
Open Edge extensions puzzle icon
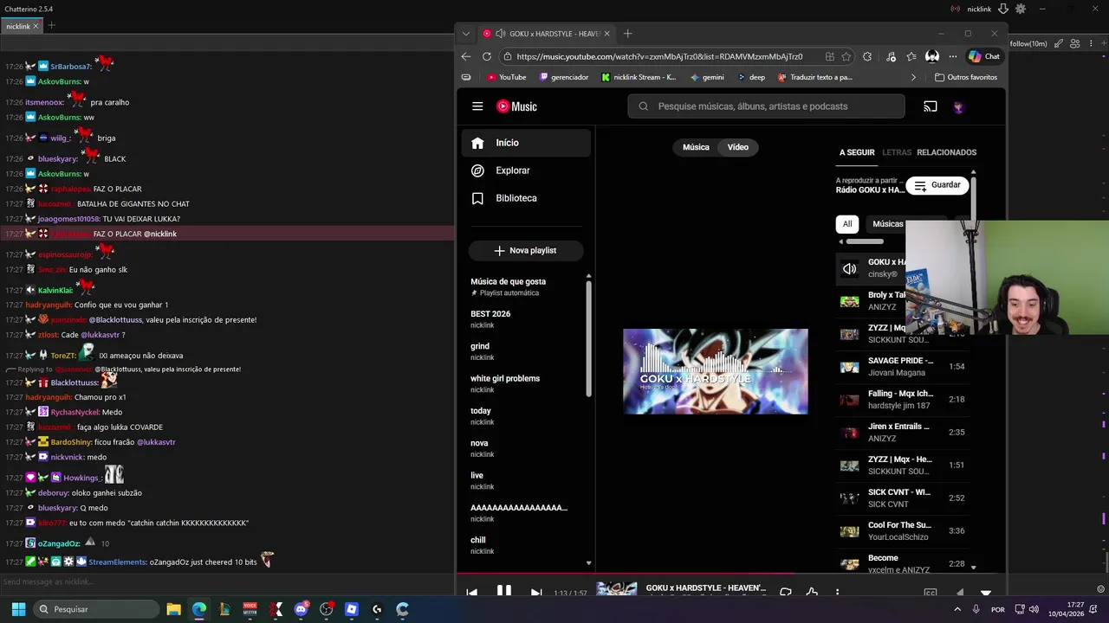(867, 56)
